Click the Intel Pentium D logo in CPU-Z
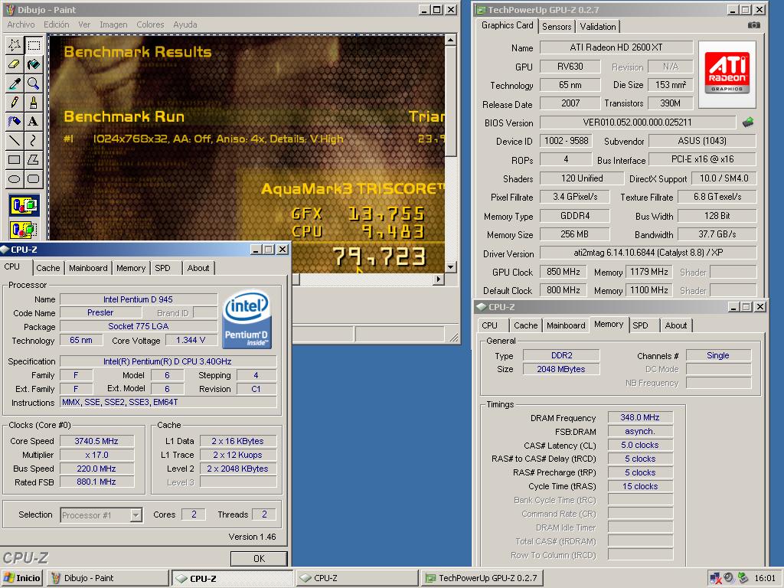 click(x=247, y=319)
